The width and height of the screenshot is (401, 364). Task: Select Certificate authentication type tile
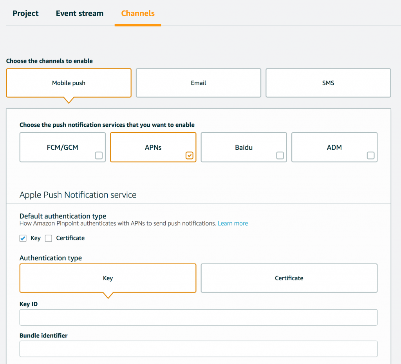pos(289,278)
